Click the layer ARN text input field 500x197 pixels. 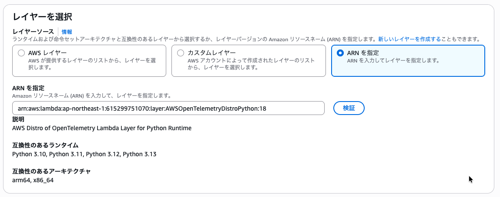168,108
